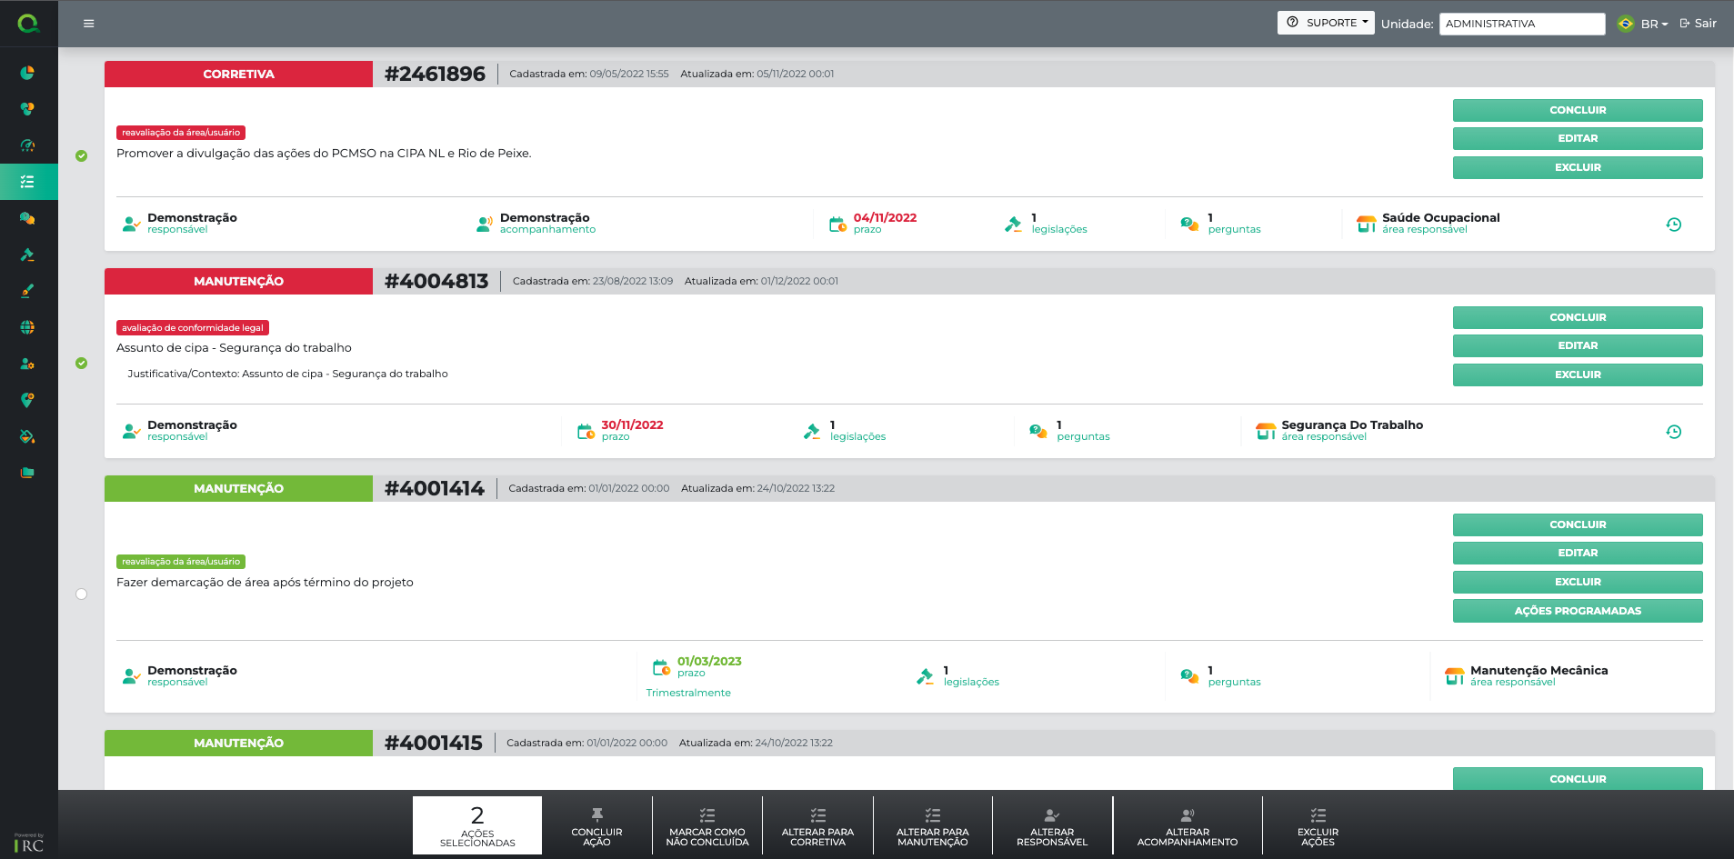Click the gavel legislation sidebar icon
Viewport: 1734px width, 859px height.
[x=27, y=255]
